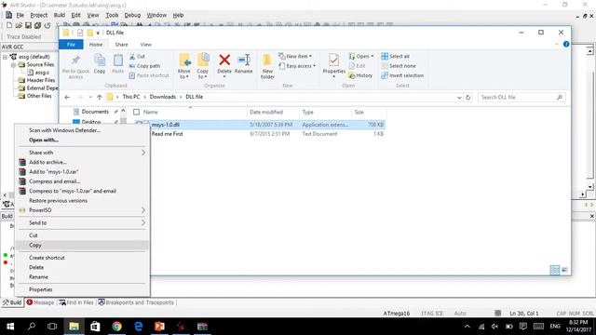Click the Search DLL file box
This screenshot has width=596, height=335.
click(521, 97)
